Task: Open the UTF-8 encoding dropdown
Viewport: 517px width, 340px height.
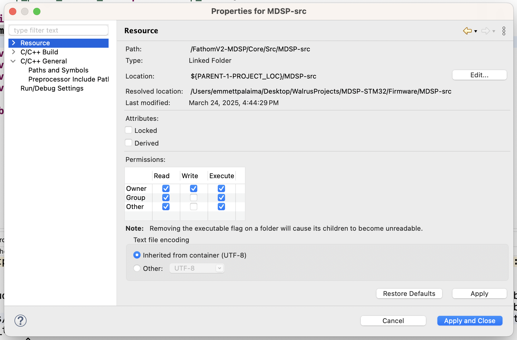Action: pyautogui.click(x=197, y=268)
